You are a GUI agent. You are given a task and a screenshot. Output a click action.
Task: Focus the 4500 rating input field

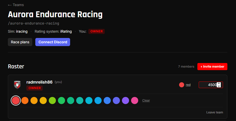(211, 85)
